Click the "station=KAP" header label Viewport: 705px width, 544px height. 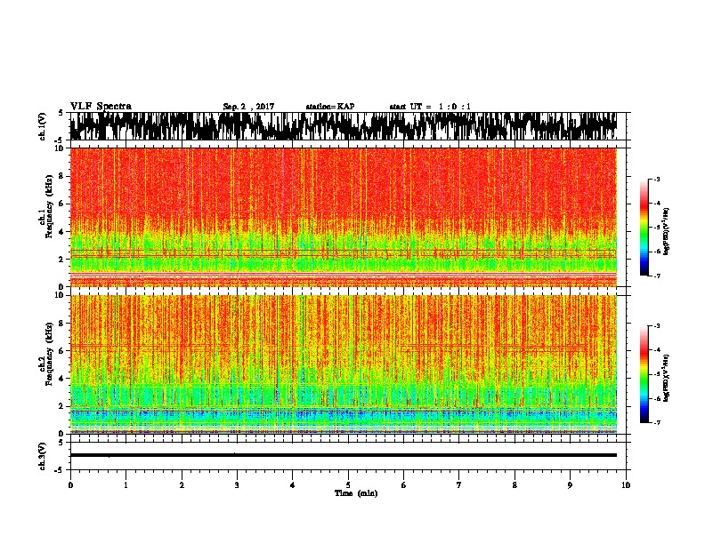tap(330, 107)
